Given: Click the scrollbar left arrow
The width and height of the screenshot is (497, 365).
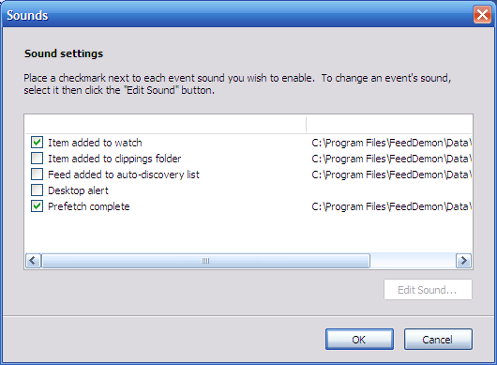Looking at the screenshot, I should point(33,261).
